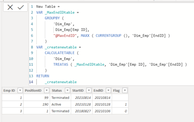Click the EndID cell 20210106
The height and width of the screenshot is (122, 194).
[x=102, y=111]
